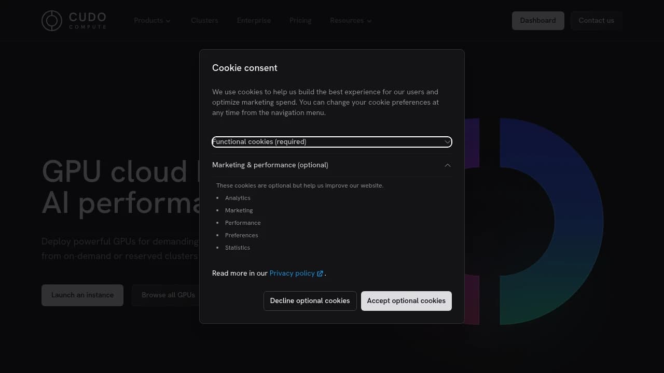Click Browse all GPUs button
The height and width of the screenshot is (373, 664).
coord(168,295)
